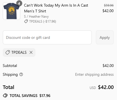Click the double-tag icon next to TOTAL SAVINGS
This screenshot has width=117, height=100.
pos(5,96)
